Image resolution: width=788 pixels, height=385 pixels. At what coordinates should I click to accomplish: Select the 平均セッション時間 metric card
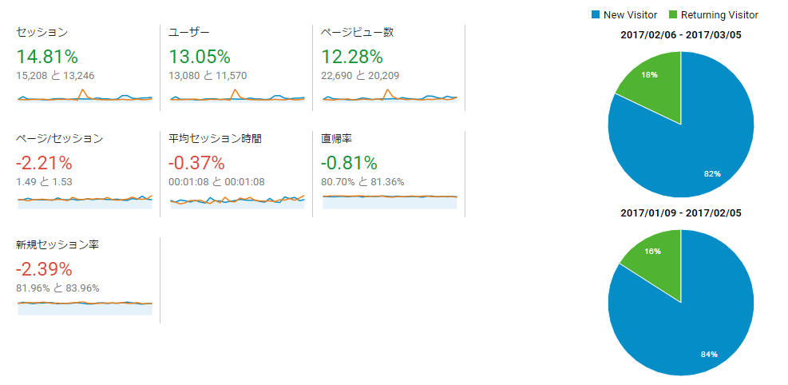[236, 174]
